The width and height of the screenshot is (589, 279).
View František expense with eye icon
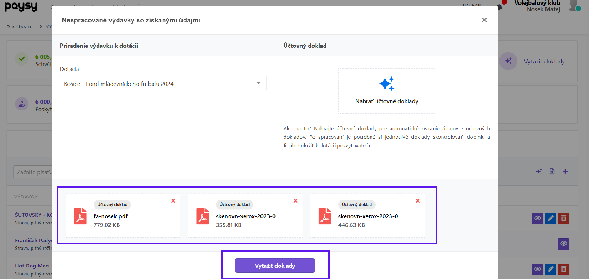point(563,244)
